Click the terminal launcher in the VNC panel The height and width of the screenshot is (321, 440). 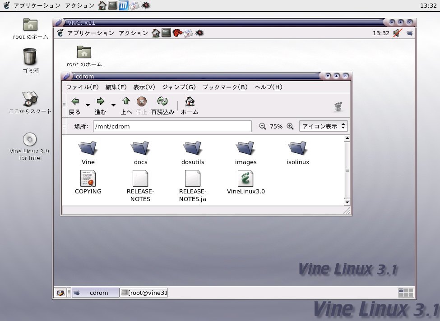pyautogui.click(x=166, y=33)
